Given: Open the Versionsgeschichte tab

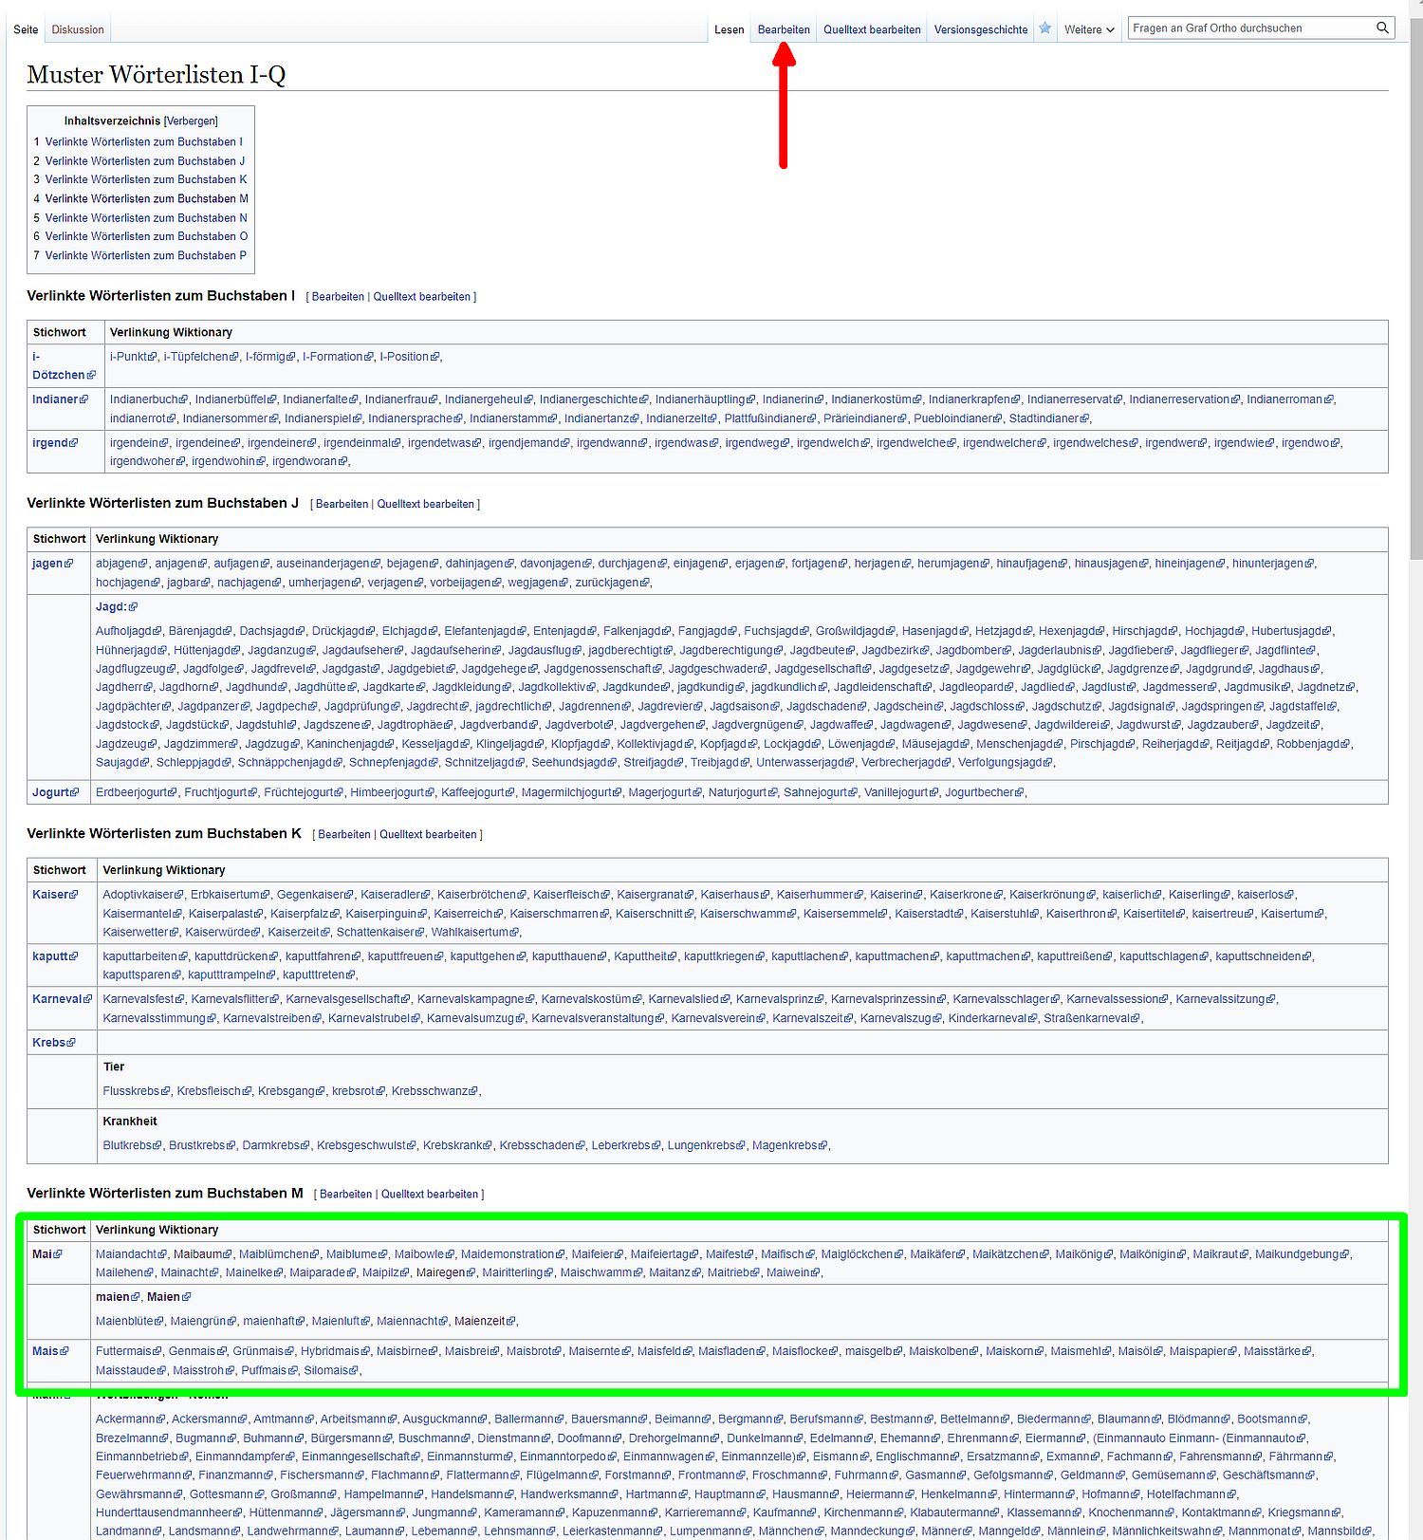Looking at the screenshot, I should click(x=980, y=29).
